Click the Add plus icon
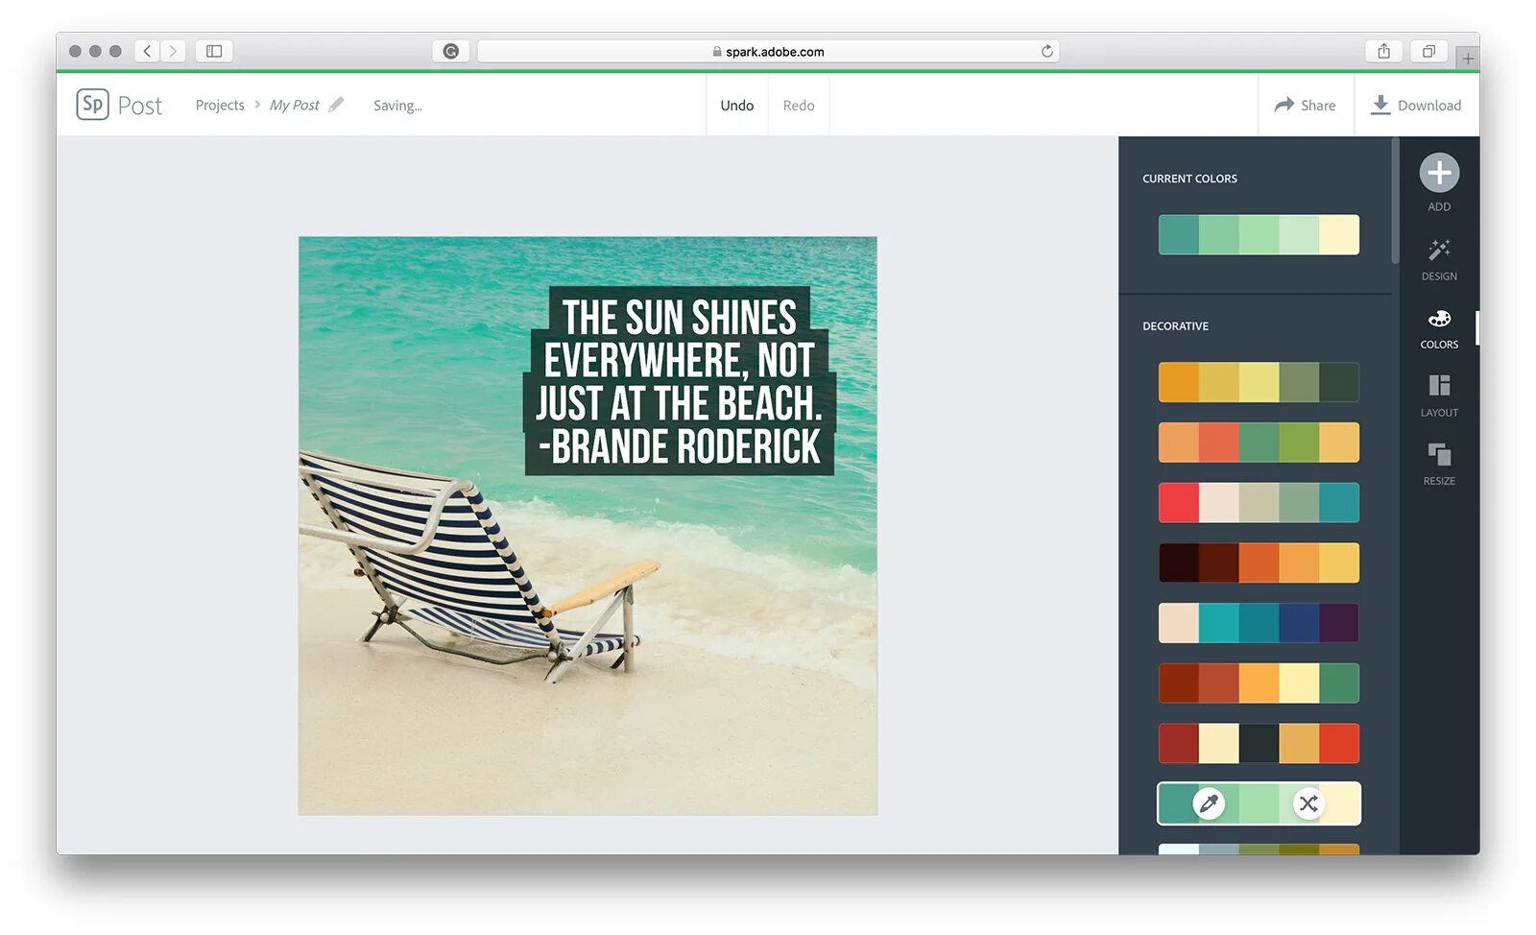The width and height of the screenshot is (1536, 935). point(1439,174)
